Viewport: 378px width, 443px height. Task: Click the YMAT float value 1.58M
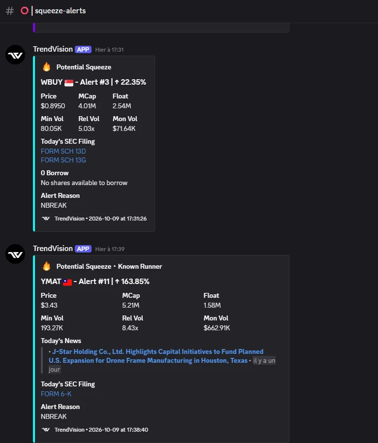tap(212, 305)
